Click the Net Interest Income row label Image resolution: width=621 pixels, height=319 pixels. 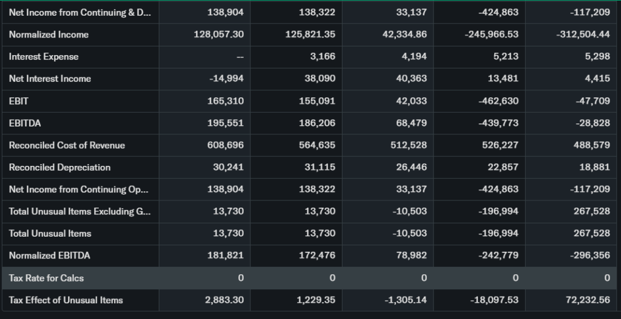click(50, 79)
